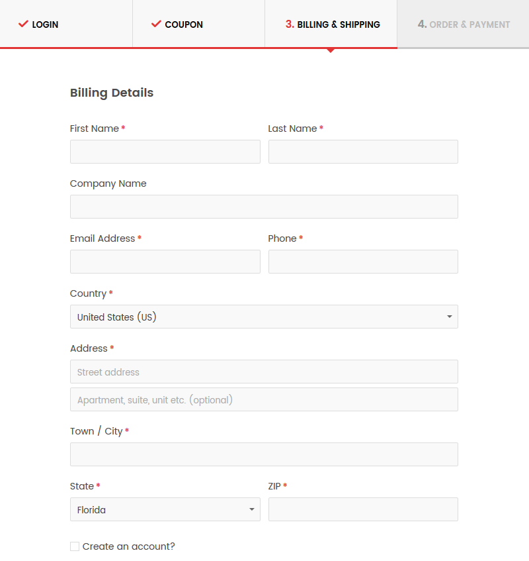Click the Town / City input
This screenshot has height=561, width=529.
(x=264, y=454)
